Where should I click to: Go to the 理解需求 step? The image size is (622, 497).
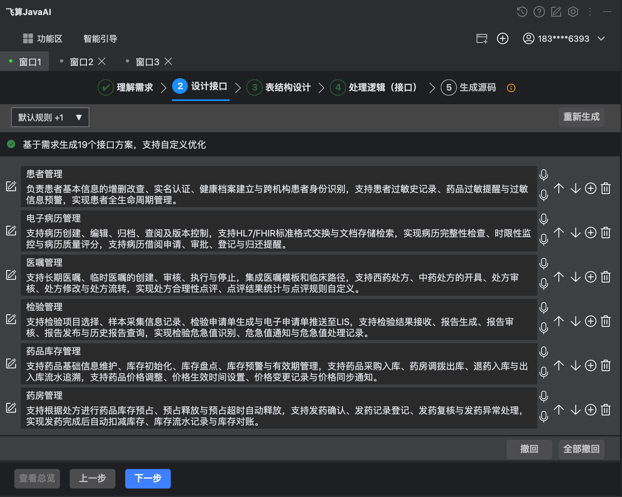[x=126, y=87]
